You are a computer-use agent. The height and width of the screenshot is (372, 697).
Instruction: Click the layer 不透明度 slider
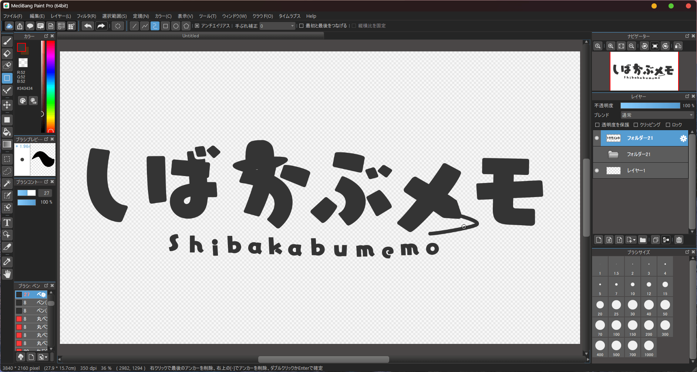[650, 106]
